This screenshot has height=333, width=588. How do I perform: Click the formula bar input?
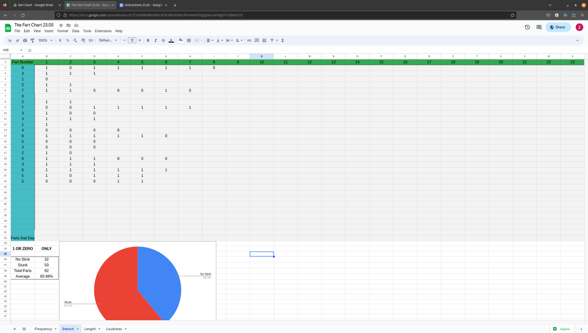pyautogui.click(x=309, y=50)
